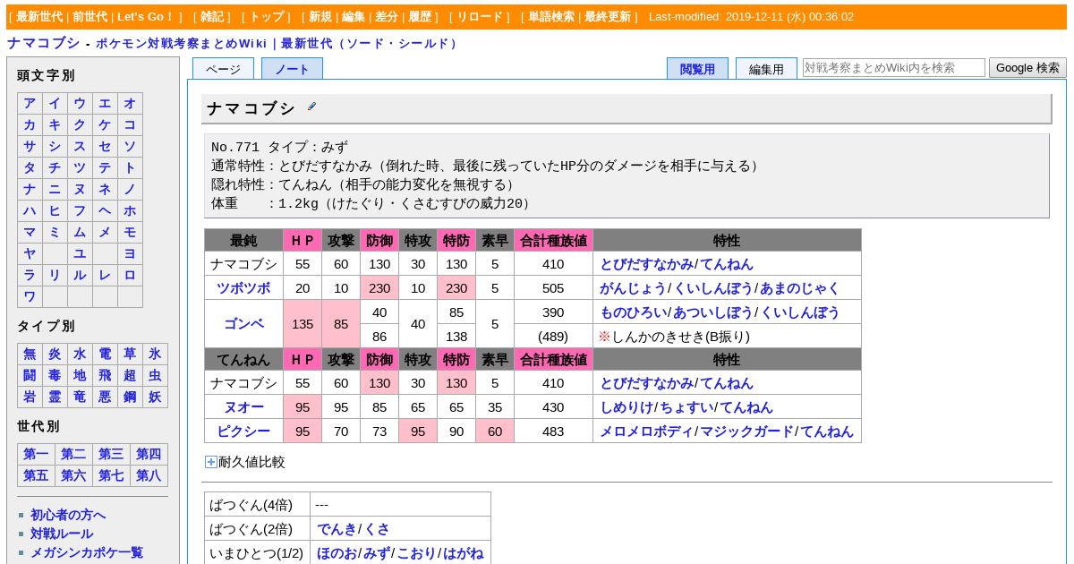The height and width of the screenshot is (564, 1074).
Task: Open the 第四 generation link
Action: pyautogui.click(x=149, y=454)
